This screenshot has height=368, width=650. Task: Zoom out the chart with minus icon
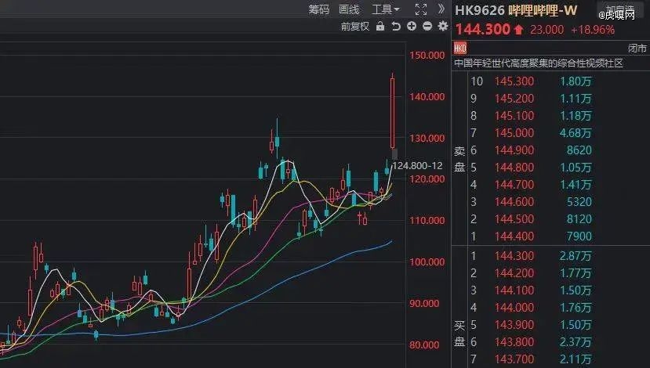427,27
